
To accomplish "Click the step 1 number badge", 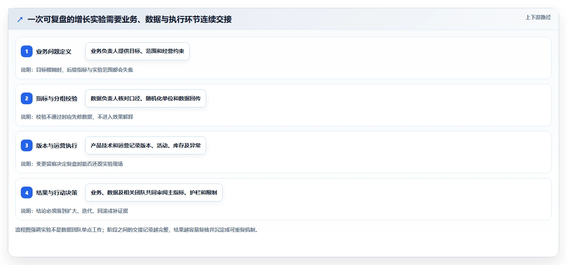I will (27, 51).
